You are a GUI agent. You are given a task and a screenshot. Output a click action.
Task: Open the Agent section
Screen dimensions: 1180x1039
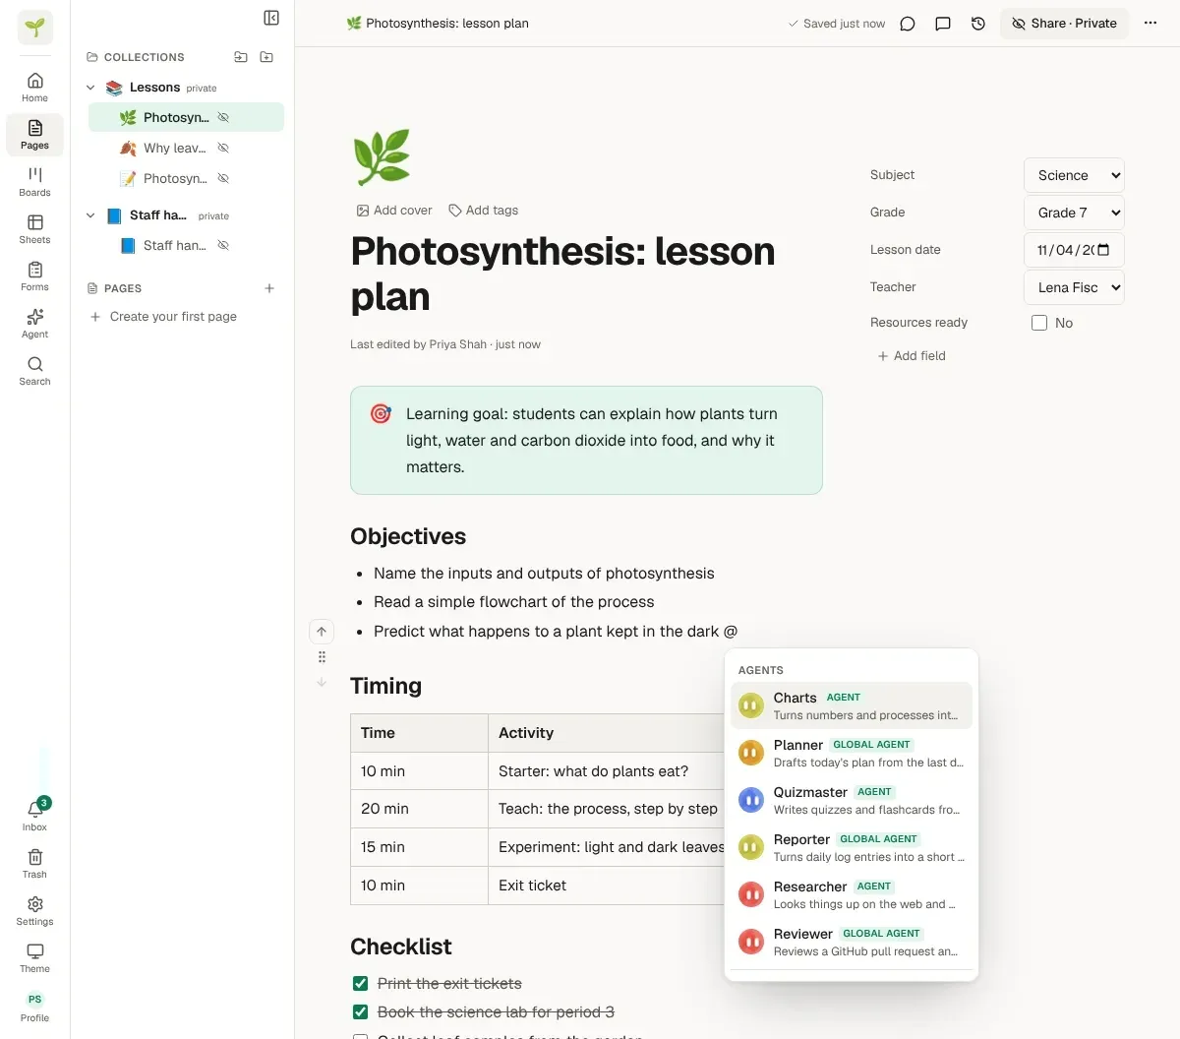click(x=34, y=324)
